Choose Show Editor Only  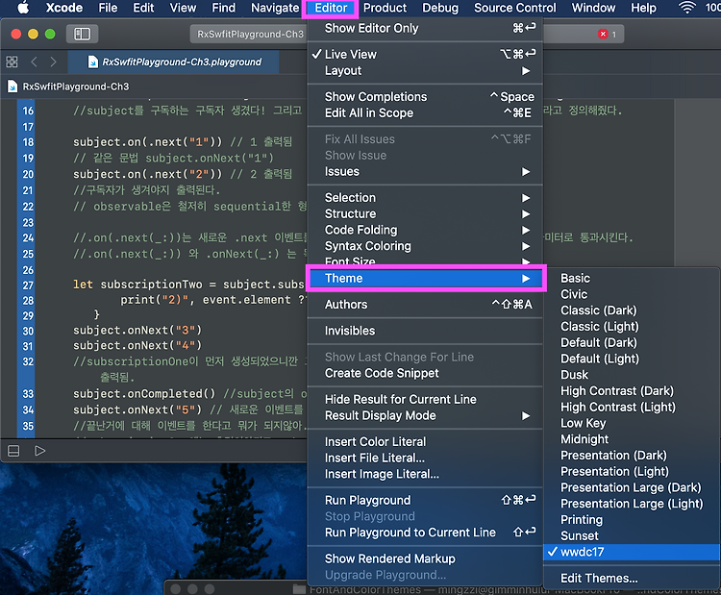tap(424, 28)
